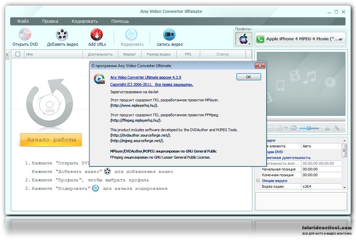This screenshot has width=356, height=240.
Task: Mute audio with the speaker icon
Action: tap(293, 128)
